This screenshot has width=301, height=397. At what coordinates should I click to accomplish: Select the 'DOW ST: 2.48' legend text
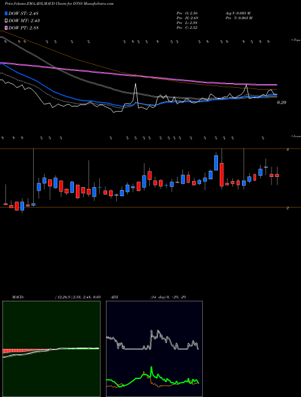tap(23, 13)
